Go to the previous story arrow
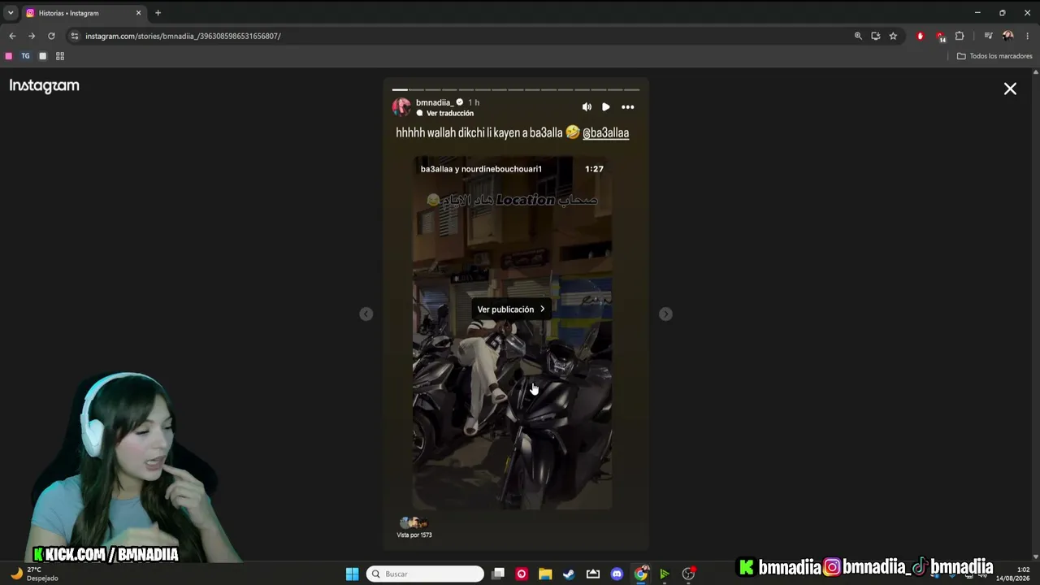Image resolution: width=1040 pixels, height=585 pixels. pyautogui.click(x=366, y=314)
